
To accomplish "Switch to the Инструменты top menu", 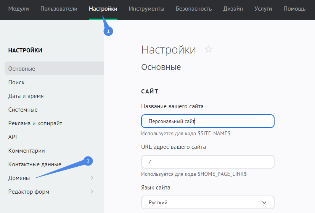I will click(x=146, y=9).
